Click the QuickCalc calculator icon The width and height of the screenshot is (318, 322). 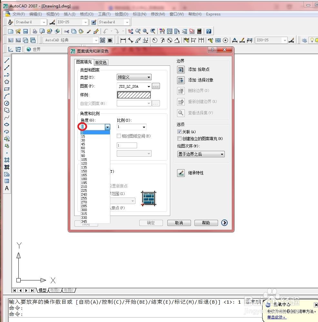pos(199,31)
